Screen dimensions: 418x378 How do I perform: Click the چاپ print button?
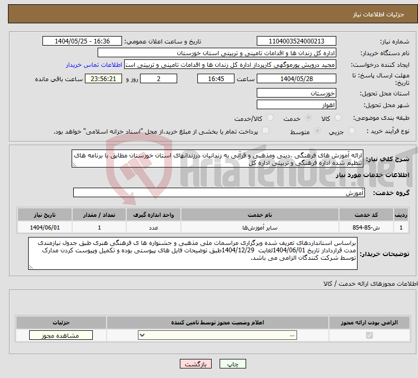(x=233, y=364)
